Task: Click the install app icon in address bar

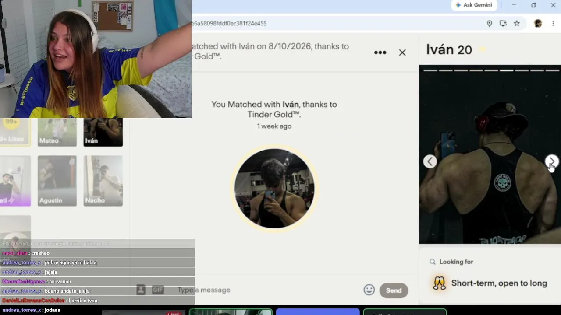Action: (x=503, y=24)
